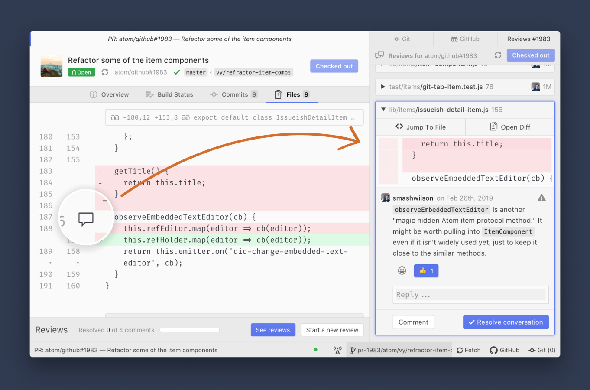Click the resolved comments progress bar
The height and width of the screenshot is (390, 590).
coord(189,330)
